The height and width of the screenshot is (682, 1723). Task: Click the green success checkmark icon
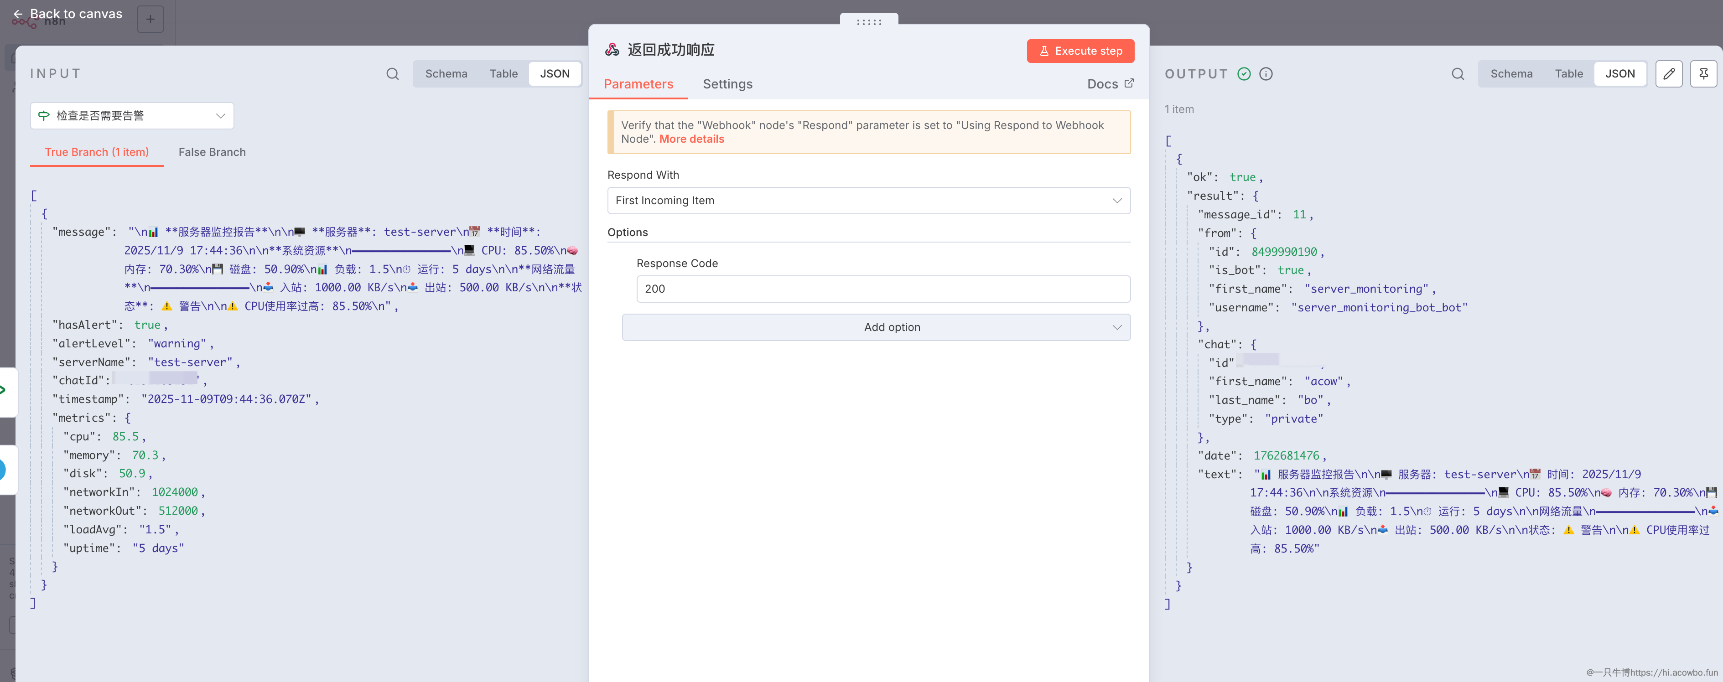[x=1243, y=73]
